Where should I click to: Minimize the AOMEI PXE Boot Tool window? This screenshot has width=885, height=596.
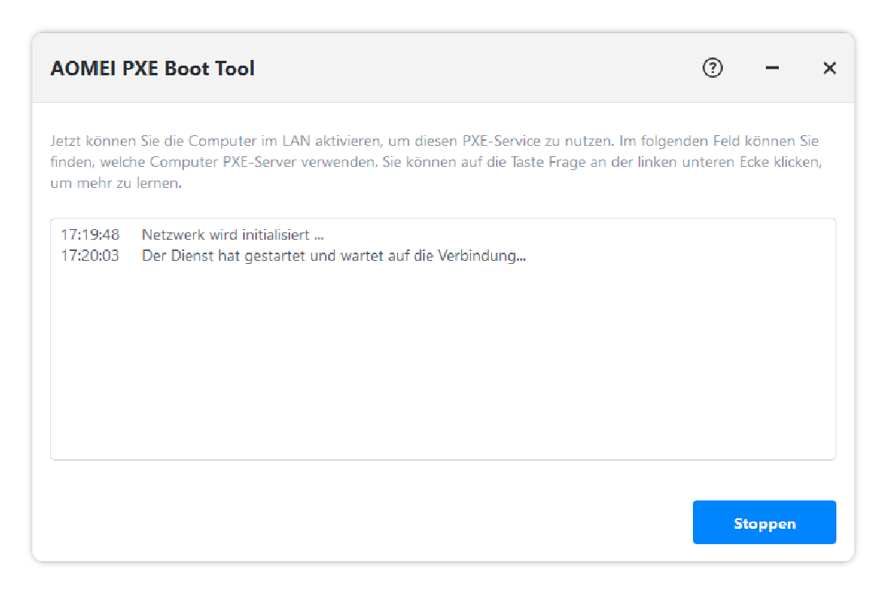tap(772, 68)
